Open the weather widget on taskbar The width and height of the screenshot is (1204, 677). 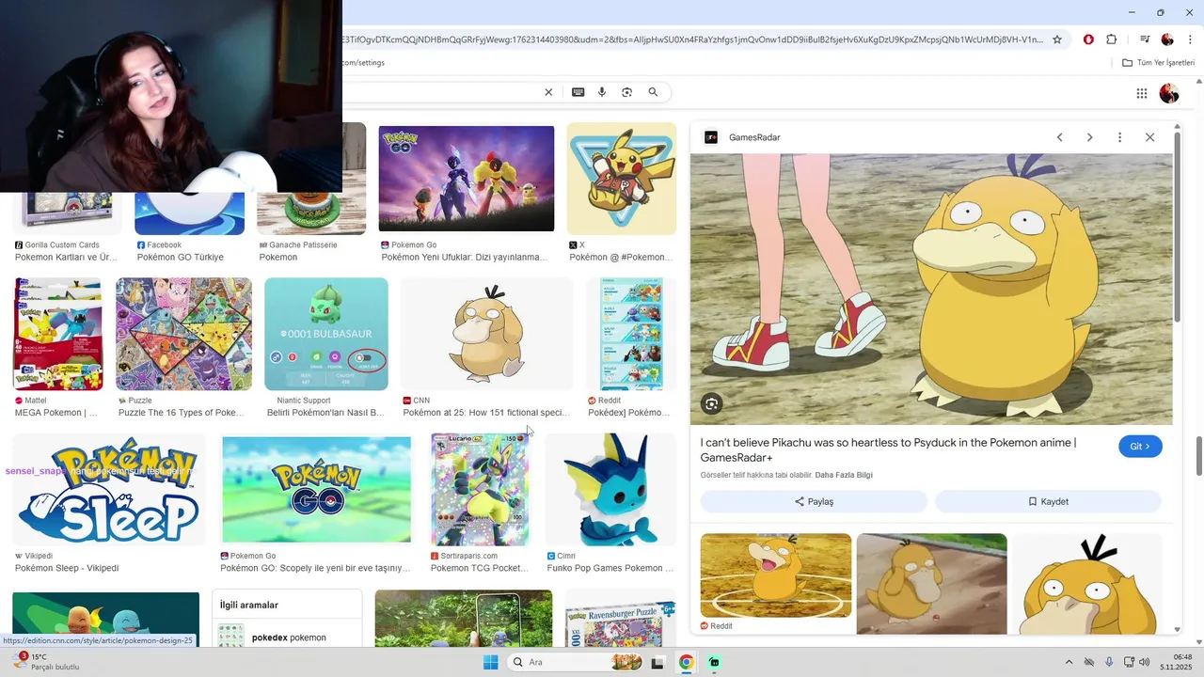click(45, 662)
